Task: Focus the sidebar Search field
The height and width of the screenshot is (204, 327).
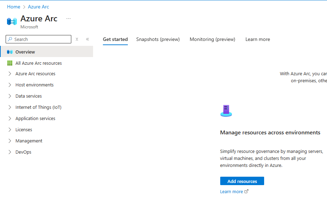Action: [x=38, y=39]
